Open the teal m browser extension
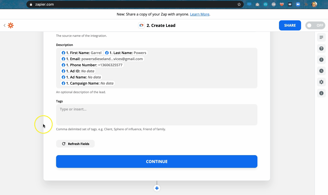The height and width of the screenshot is (195, 328). click(x=266, y=4)
